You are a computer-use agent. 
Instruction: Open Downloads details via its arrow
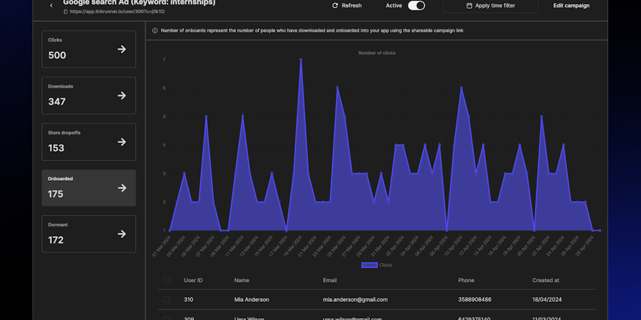point(122,96)
